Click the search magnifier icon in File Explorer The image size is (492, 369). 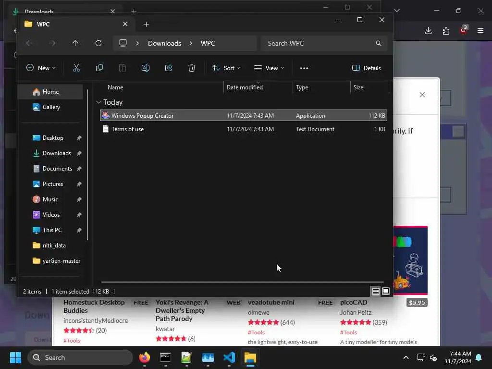click(x=379, y=43)
